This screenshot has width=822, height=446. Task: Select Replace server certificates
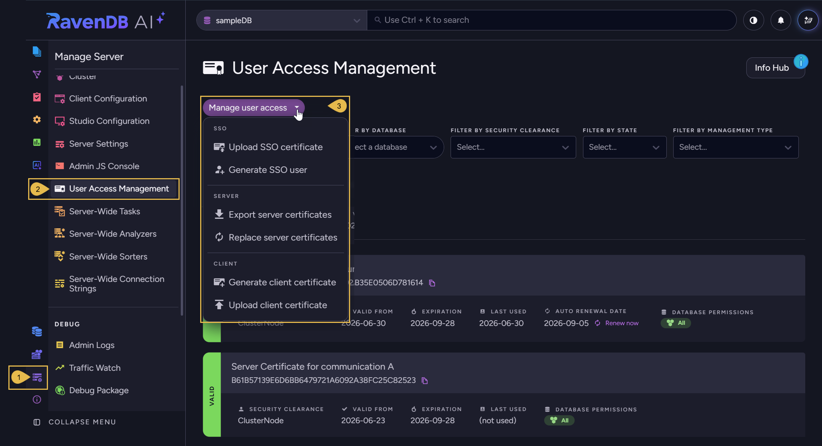click(x=276, y=237)
